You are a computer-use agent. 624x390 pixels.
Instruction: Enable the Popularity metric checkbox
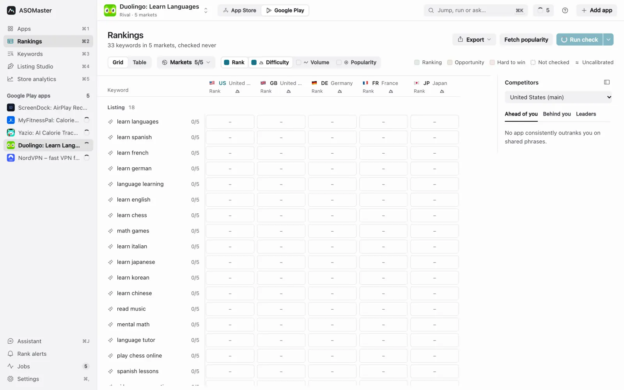click(x=339, y=62)
